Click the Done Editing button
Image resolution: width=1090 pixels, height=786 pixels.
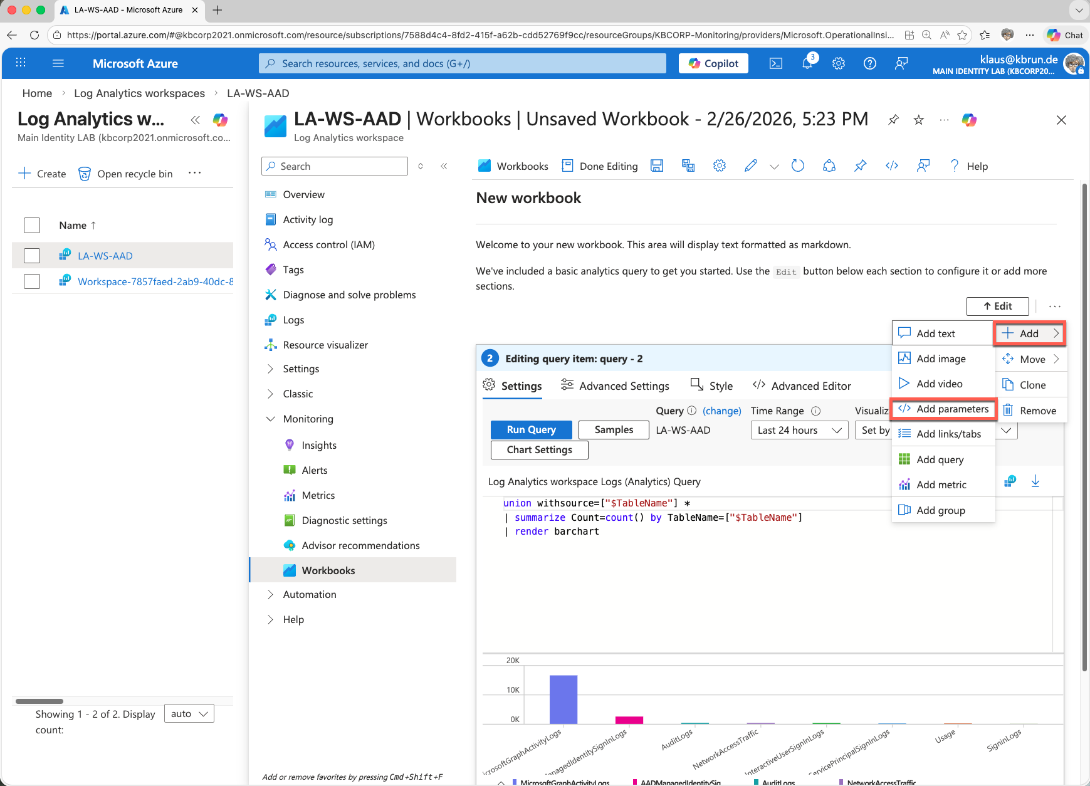(x=600, y=166)
